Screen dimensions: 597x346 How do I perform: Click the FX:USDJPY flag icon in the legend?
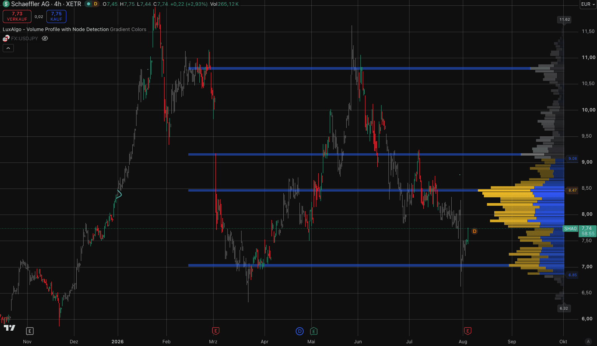6,38
